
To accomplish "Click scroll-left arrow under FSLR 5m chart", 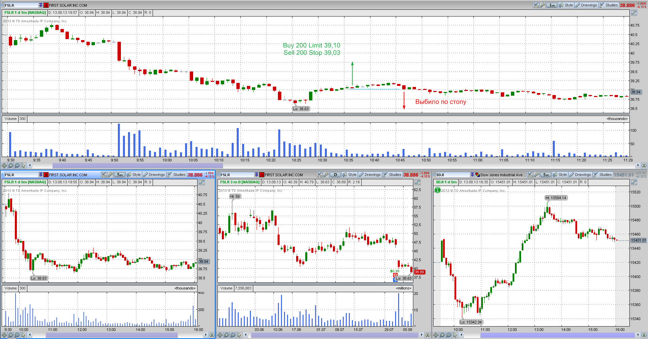I will coord(30,335).
